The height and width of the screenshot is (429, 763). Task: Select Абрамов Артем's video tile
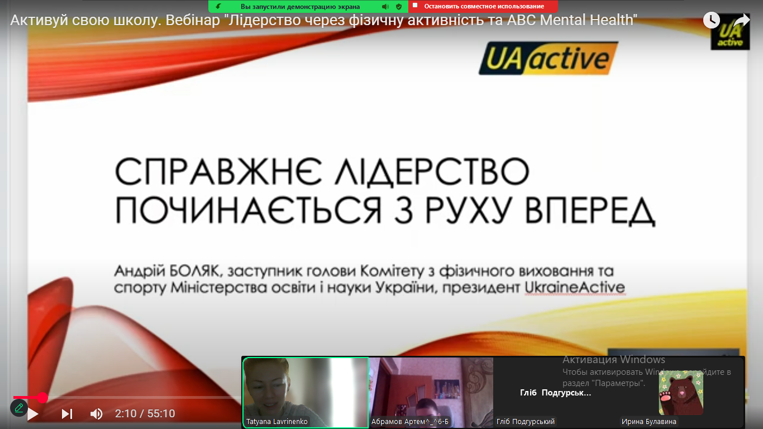[x=431, y=393]
